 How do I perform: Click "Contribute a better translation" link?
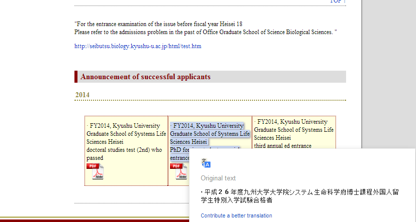[x=236, y=215]
